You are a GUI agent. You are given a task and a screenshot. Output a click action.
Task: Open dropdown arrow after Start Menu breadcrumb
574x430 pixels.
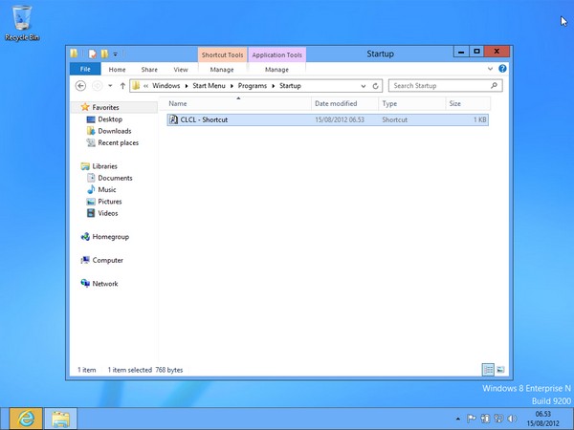(232, 86)
